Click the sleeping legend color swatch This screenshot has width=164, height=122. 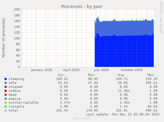point(6,79)
